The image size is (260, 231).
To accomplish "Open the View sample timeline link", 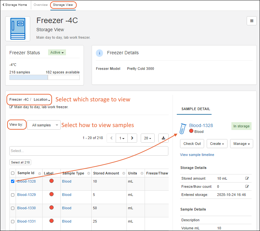I will click(197, 155).
